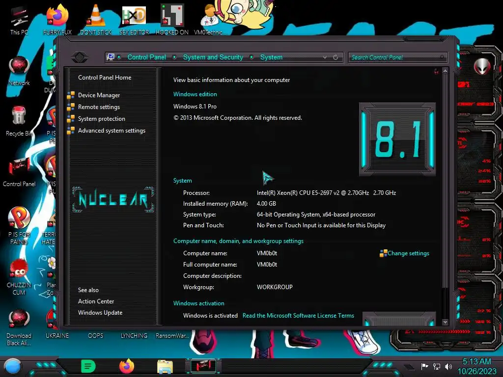Screen dimensions: 503x377
Task: Open the P IS FOR PAINIS shortcut
Action: click(19, 226)
